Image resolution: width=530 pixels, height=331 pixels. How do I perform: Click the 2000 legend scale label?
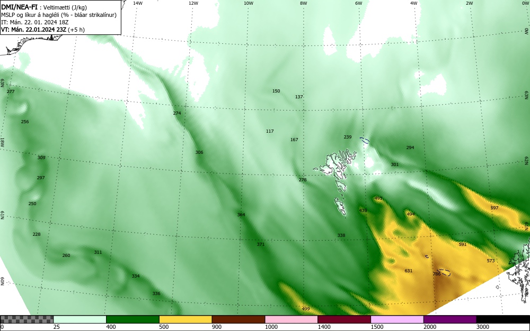(x=430, y=327)
